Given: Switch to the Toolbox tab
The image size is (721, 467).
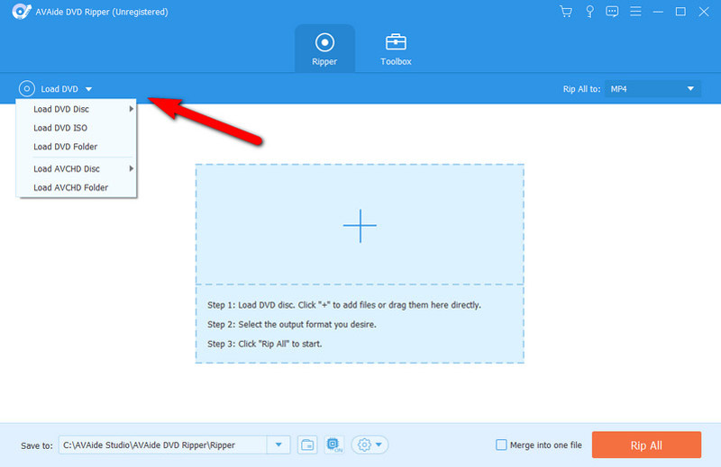Looking at the screenshot, I should (396, 49).
